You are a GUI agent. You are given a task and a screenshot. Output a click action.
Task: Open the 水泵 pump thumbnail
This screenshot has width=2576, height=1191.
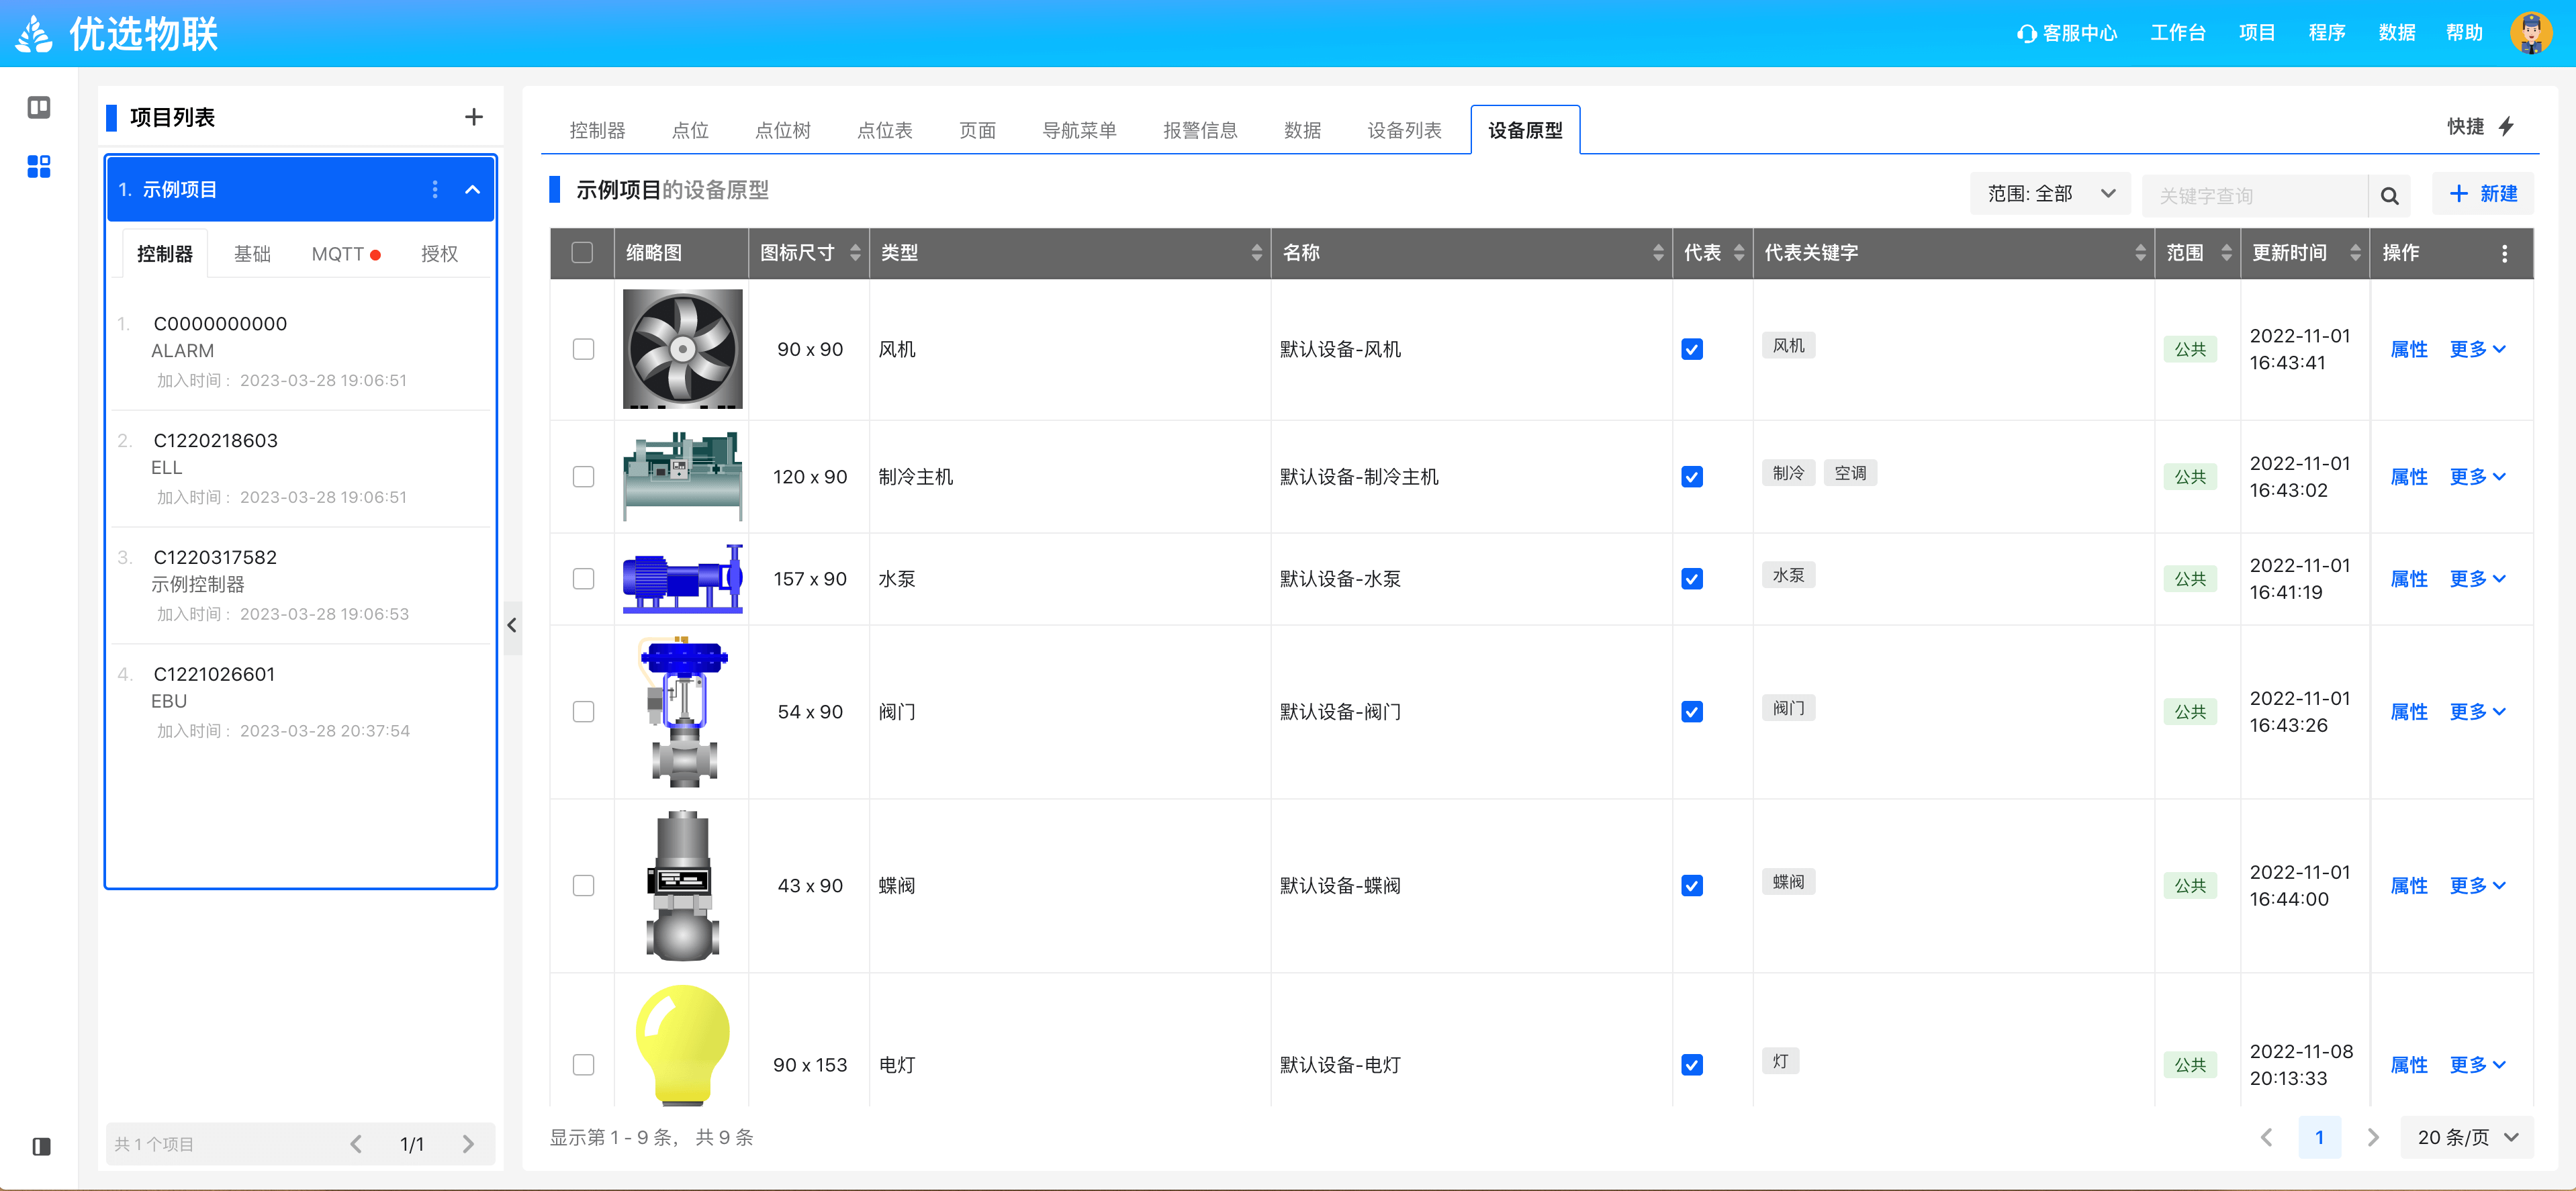682,578
